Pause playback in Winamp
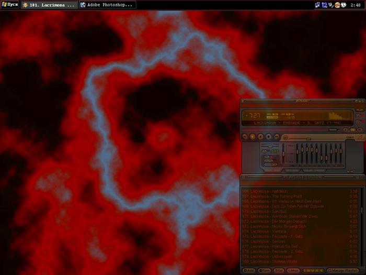The height and width of the screenshot is (275, 366). click(x=260, y=137)
